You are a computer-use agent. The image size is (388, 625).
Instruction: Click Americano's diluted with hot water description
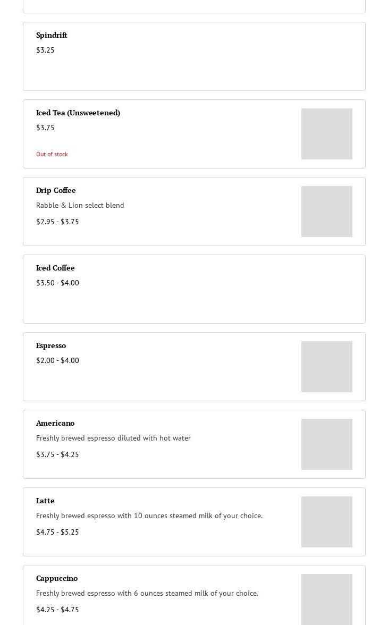point(113,438)
